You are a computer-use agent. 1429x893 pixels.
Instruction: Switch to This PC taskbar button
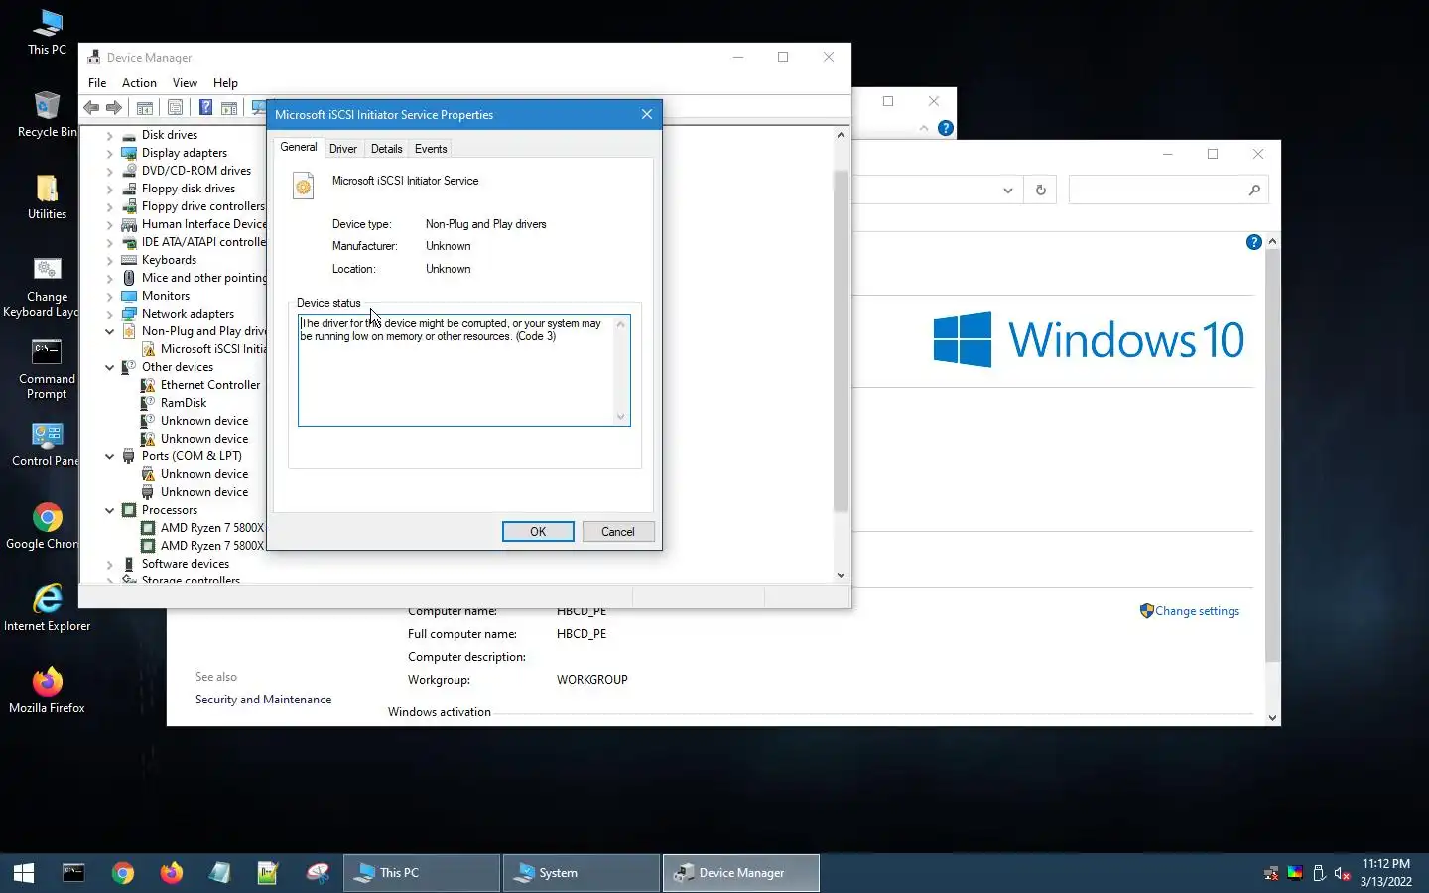[x=422, y=873]
